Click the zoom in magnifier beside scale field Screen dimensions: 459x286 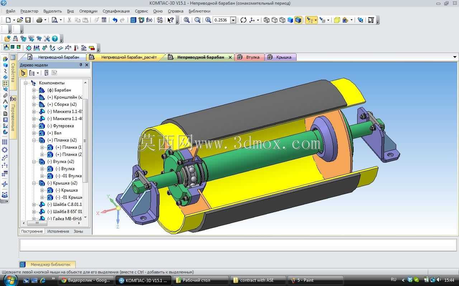[208, 20]
